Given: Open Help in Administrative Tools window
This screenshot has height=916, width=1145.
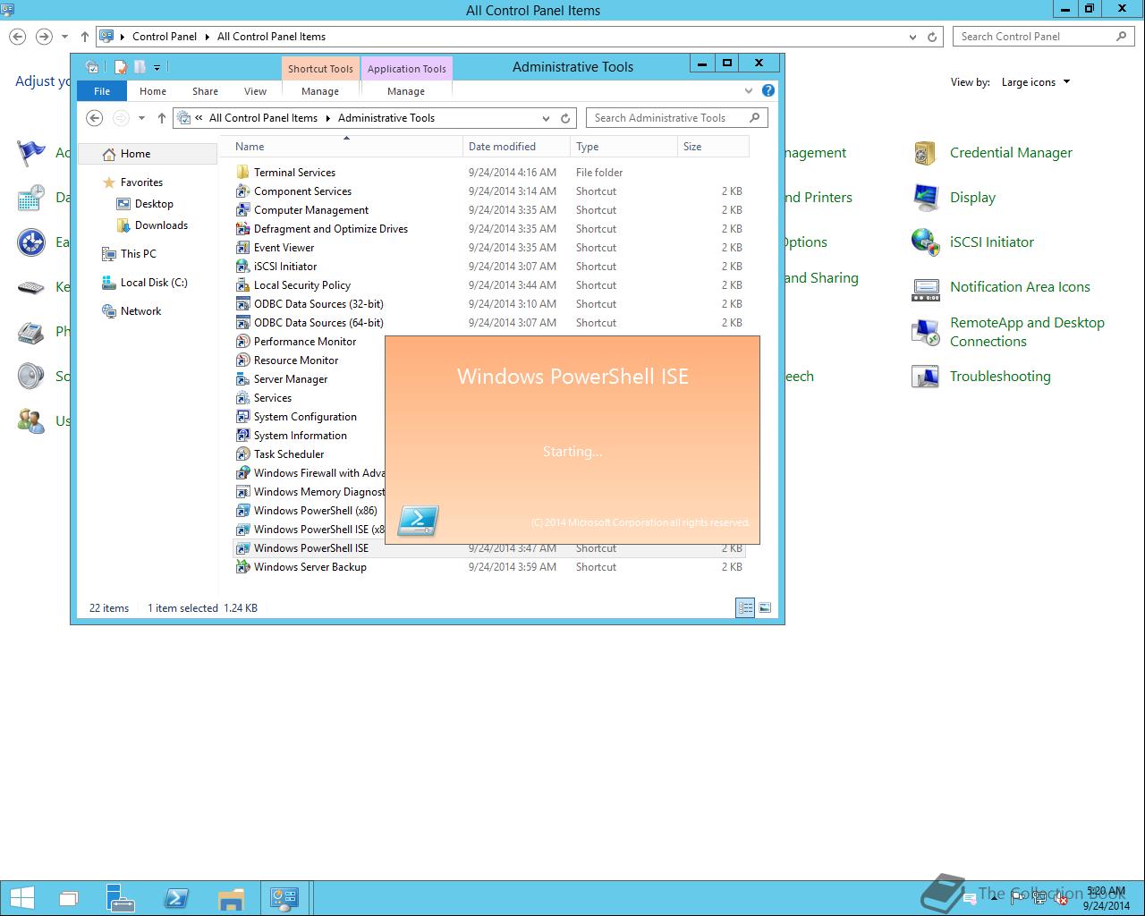Looking at the screenshot, I should click(768, 90).
